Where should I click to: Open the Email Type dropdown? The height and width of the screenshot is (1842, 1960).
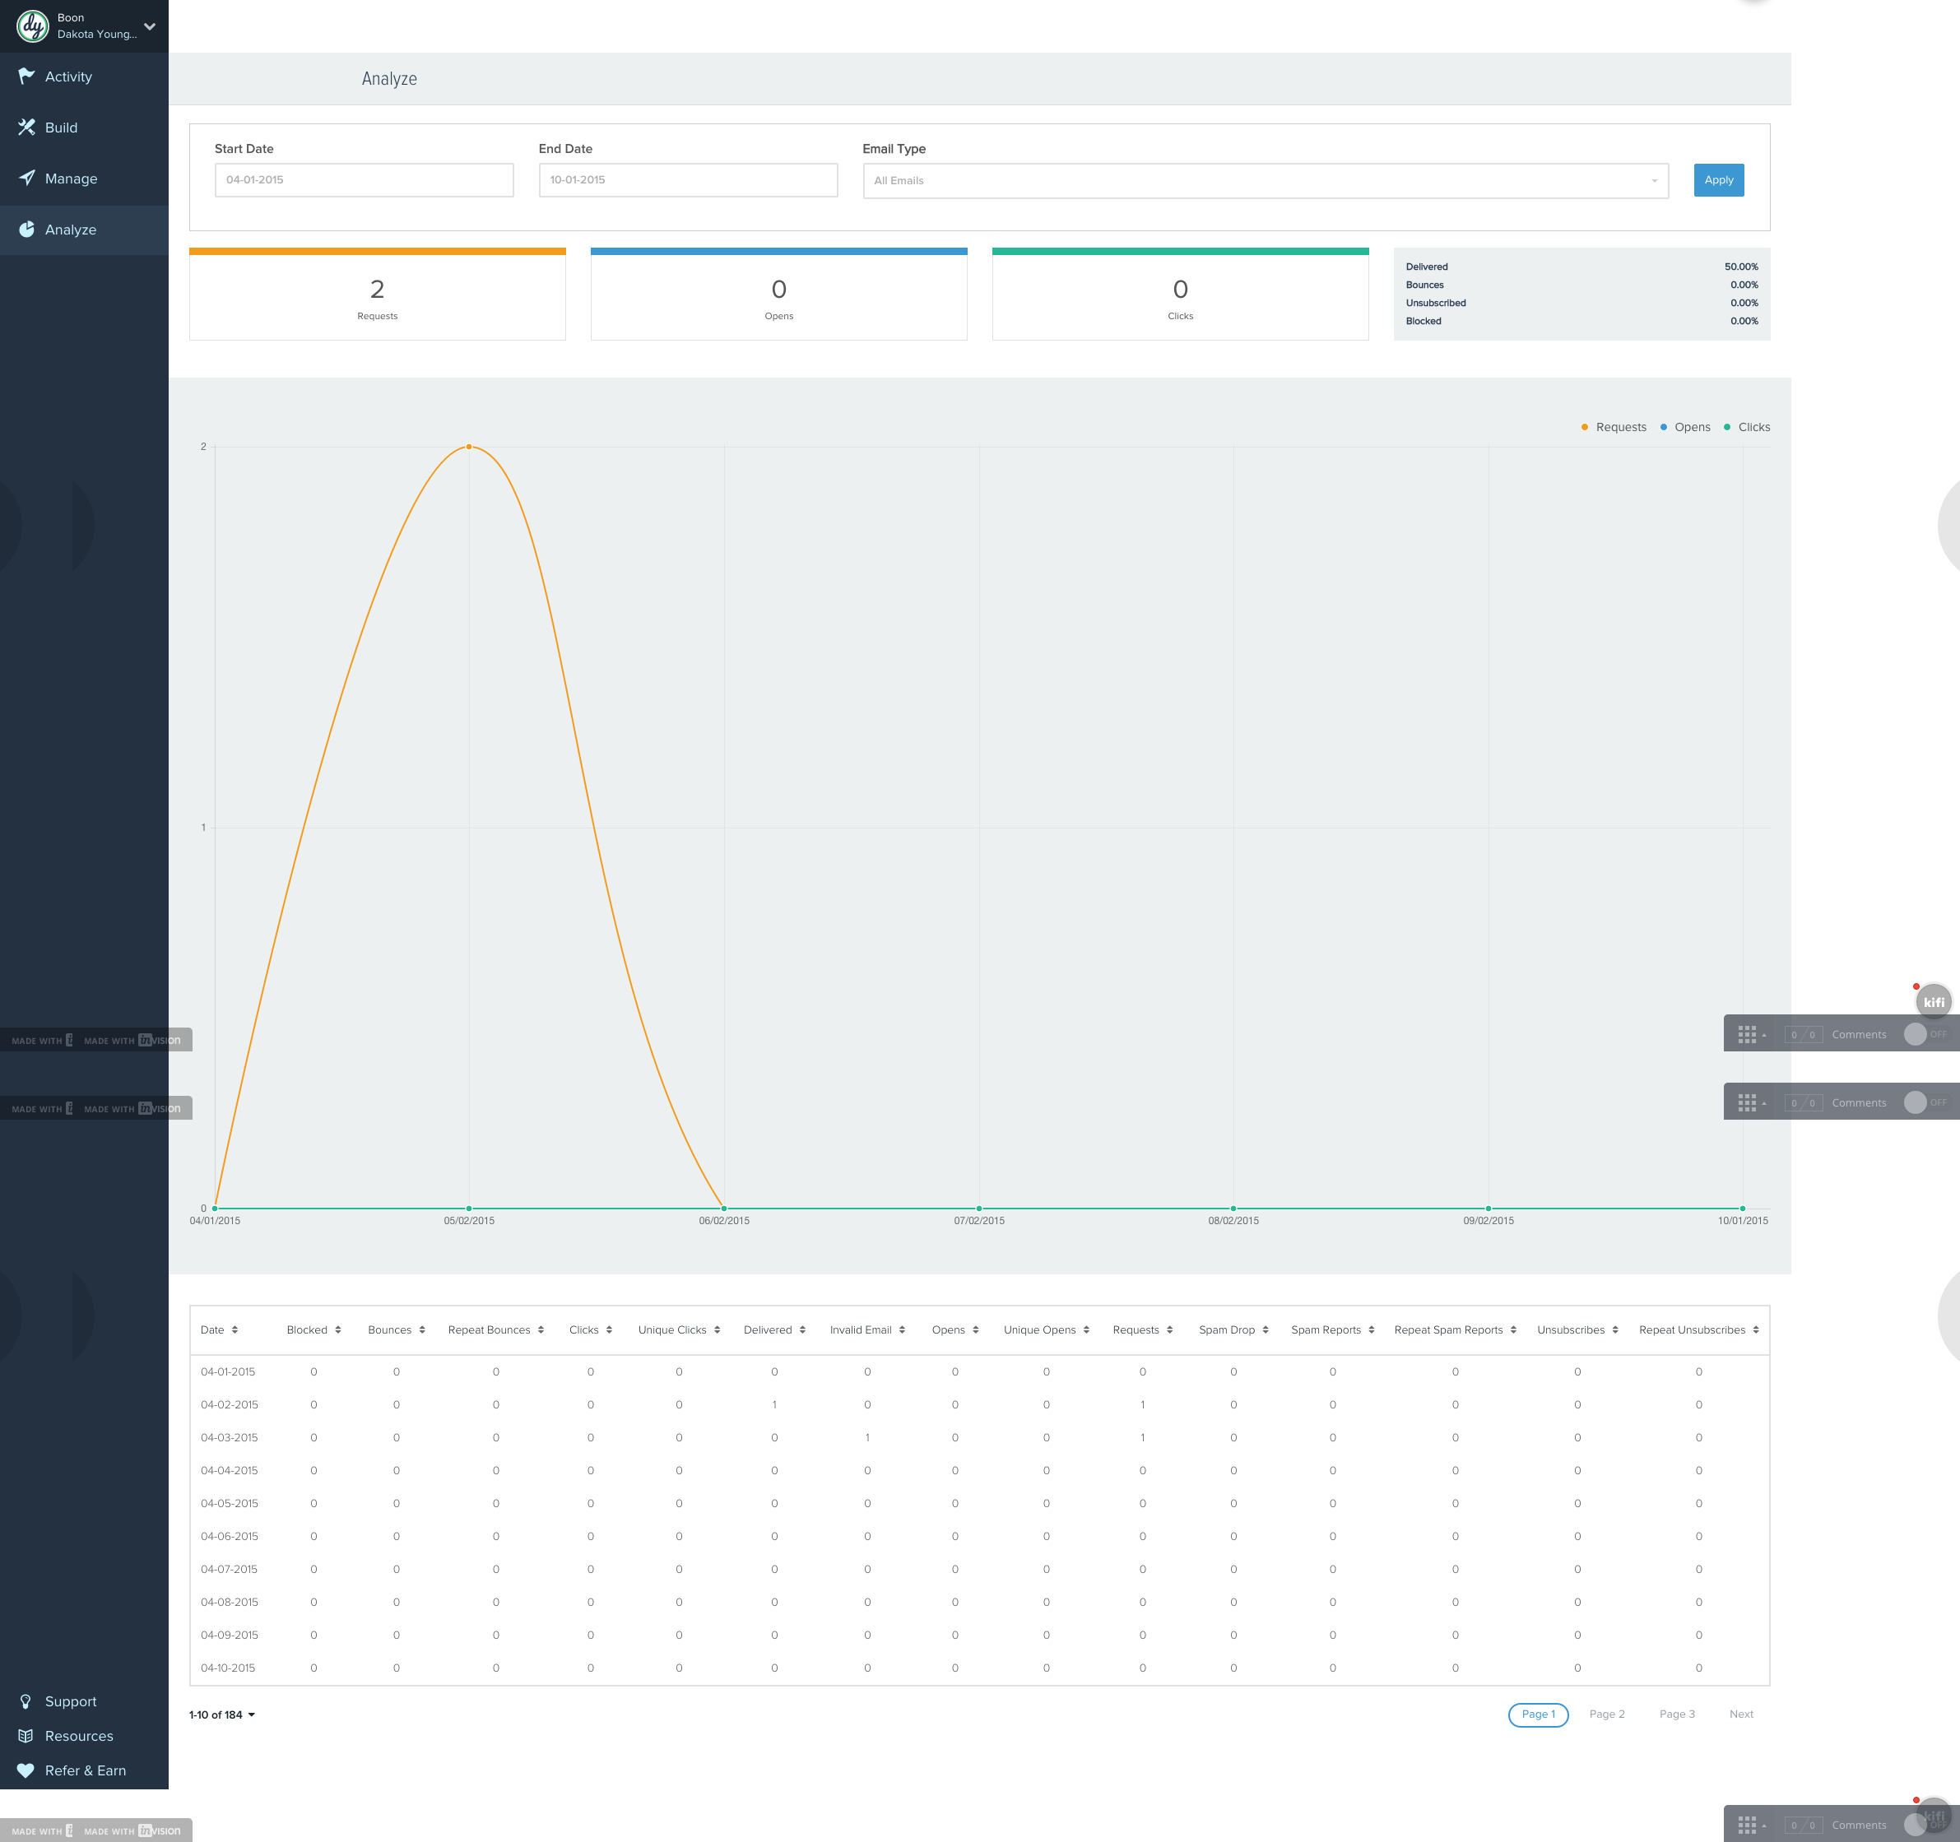pyautogui.click(x=1266, y=180)
